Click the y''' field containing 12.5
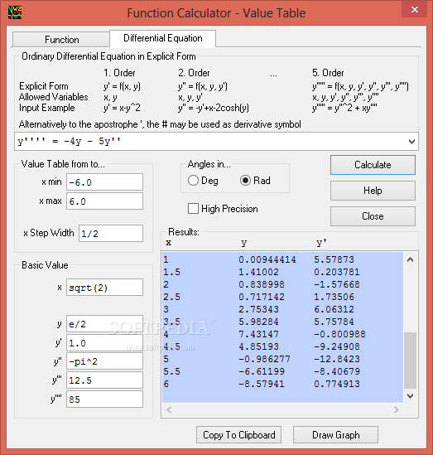Screen dimensions: 433x455 tap(104, 380)
